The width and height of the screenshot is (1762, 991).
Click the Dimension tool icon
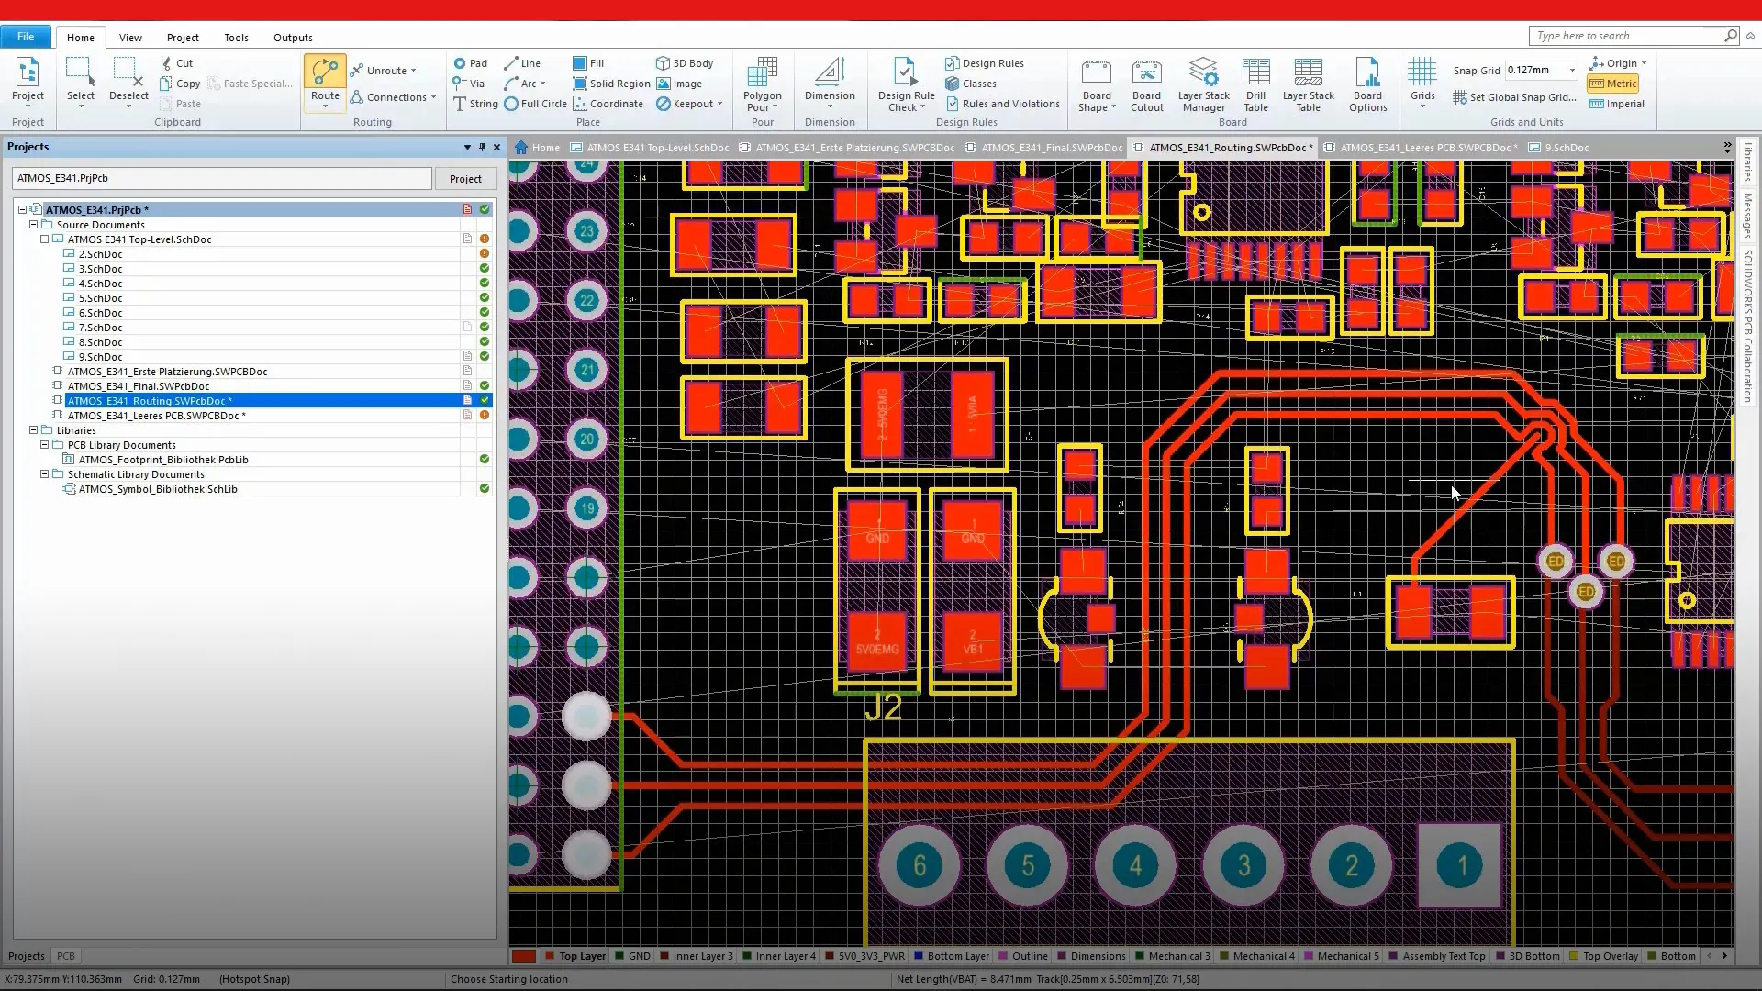(830, 73)
